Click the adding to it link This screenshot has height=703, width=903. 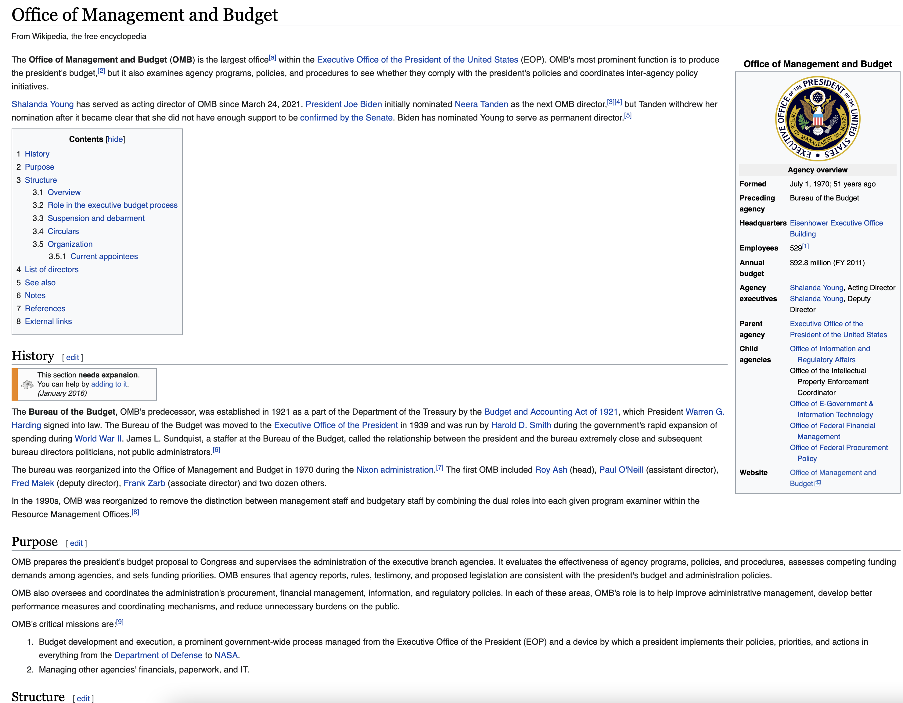109,384
